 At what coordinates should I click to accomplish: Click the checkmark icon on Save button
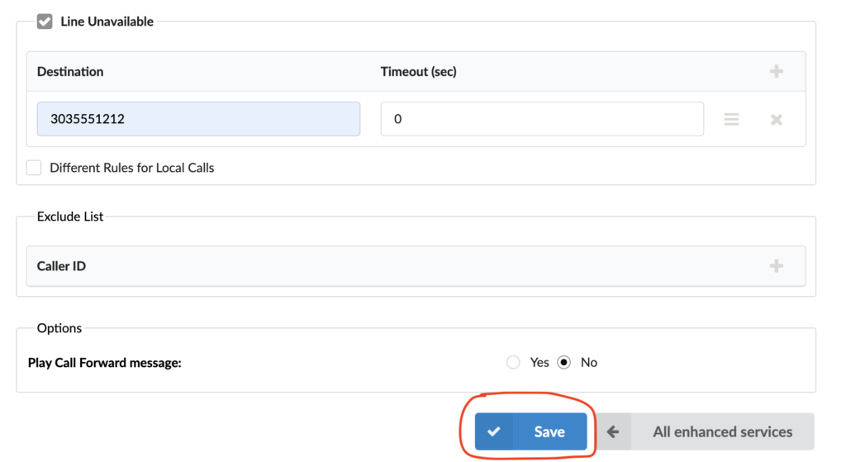(494, 431)
